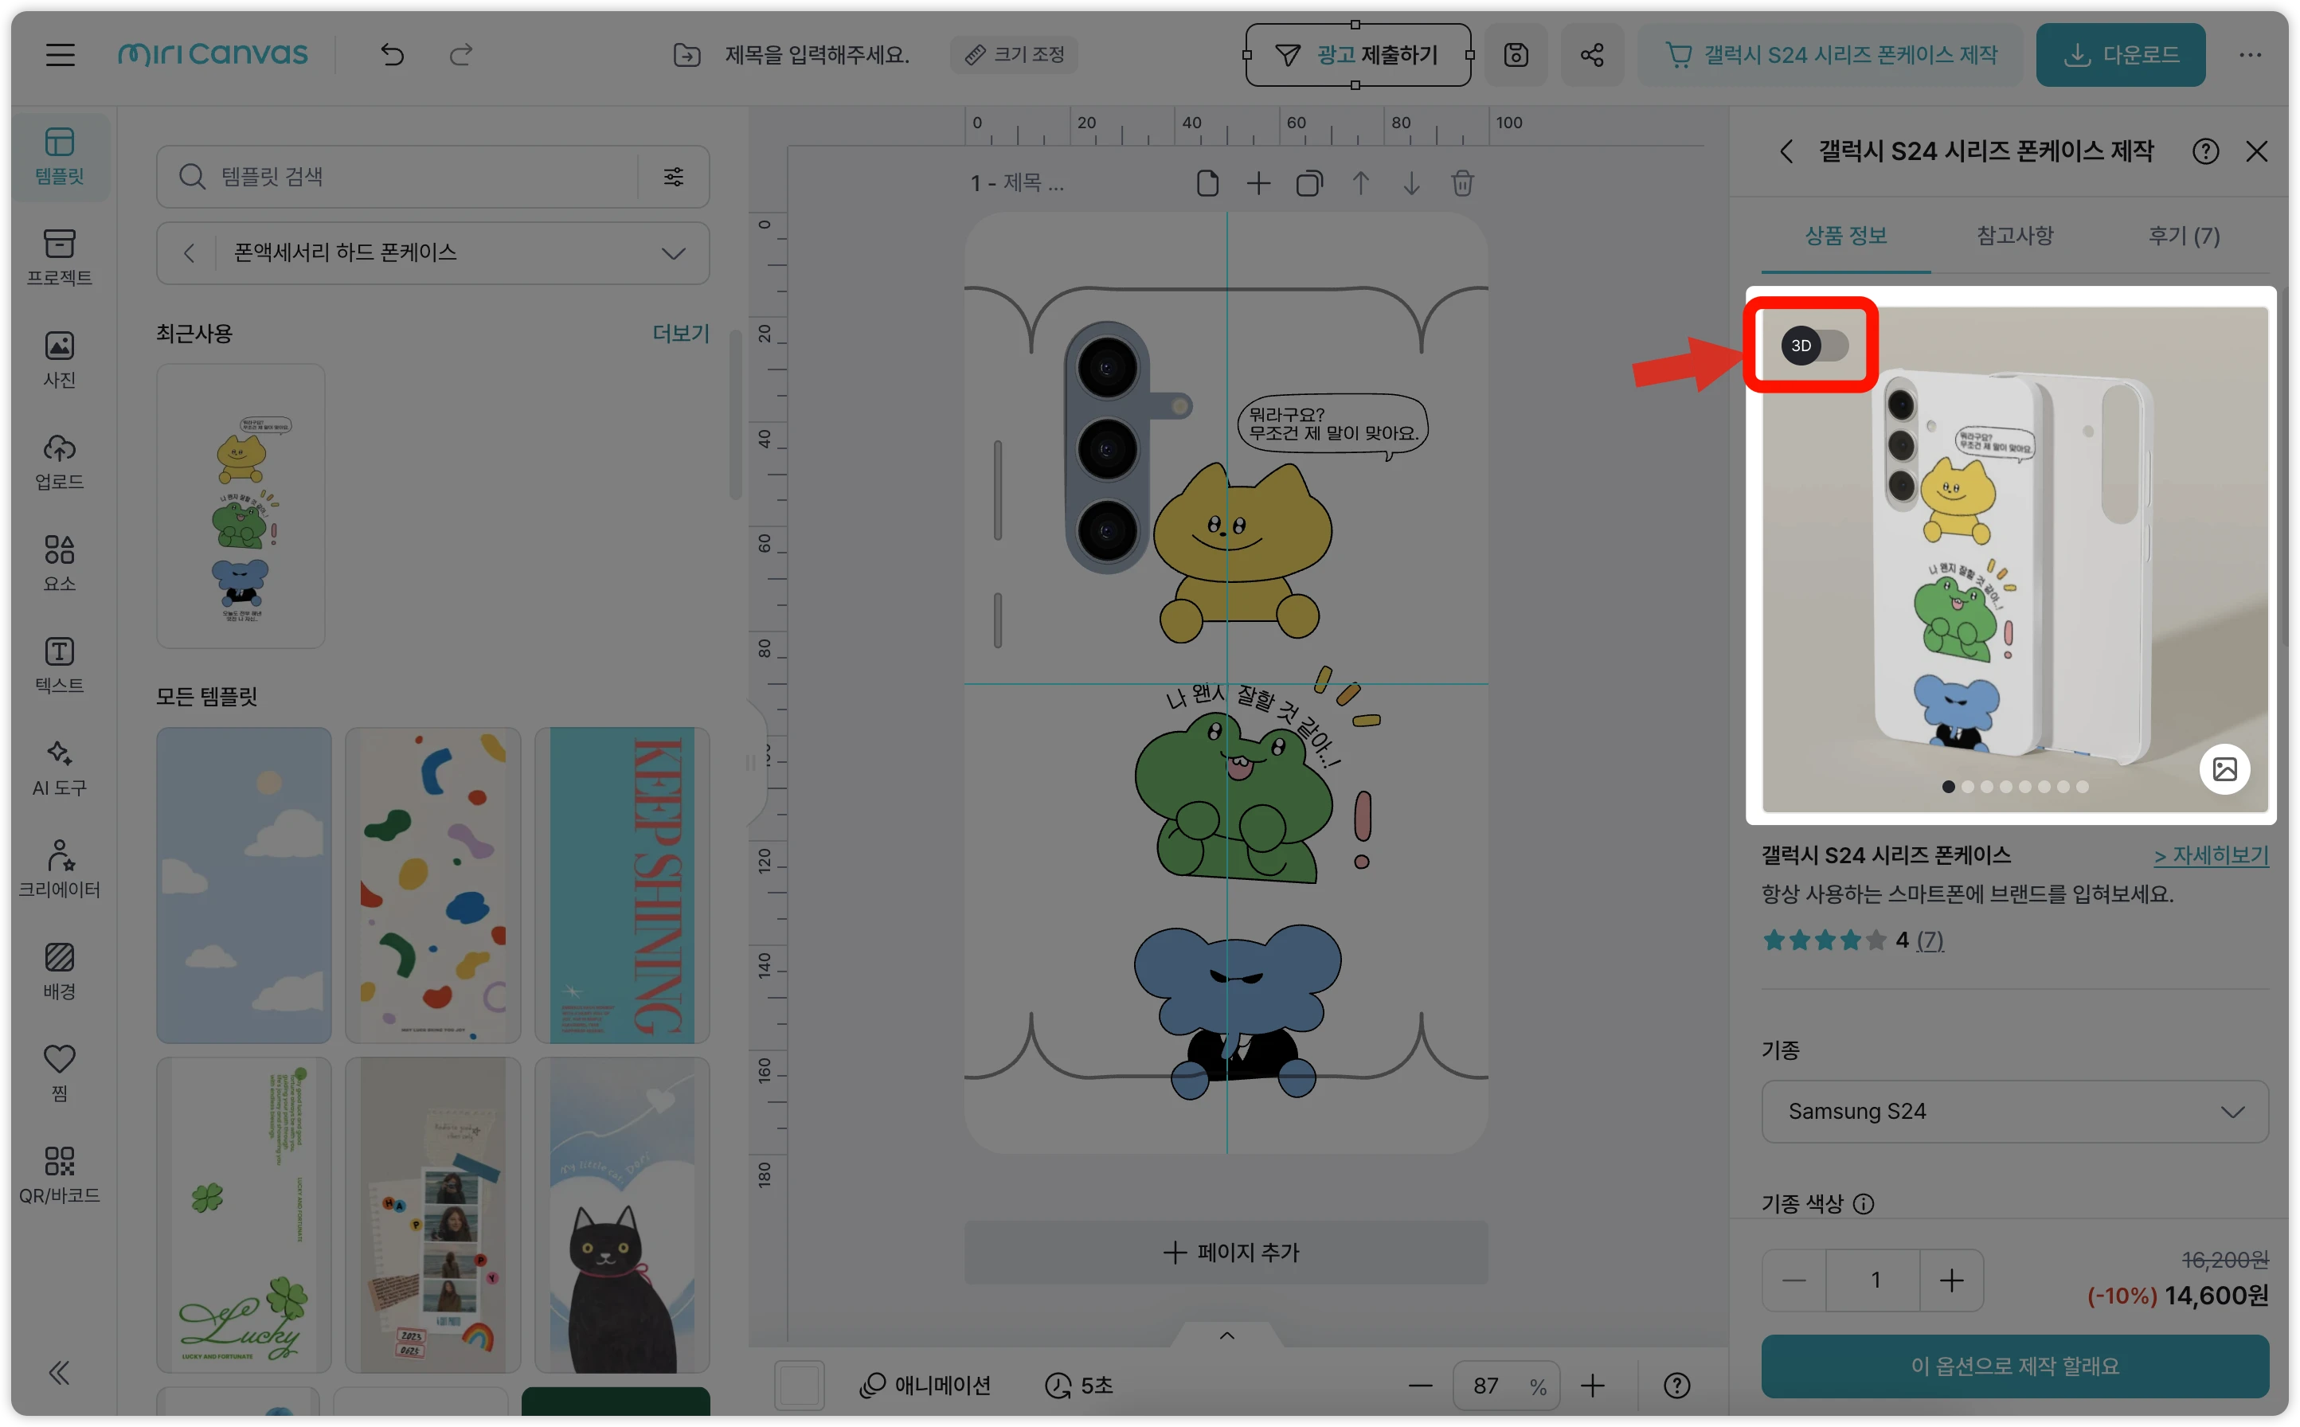Expand the bottom page panel chevron

[1227, 1335]
